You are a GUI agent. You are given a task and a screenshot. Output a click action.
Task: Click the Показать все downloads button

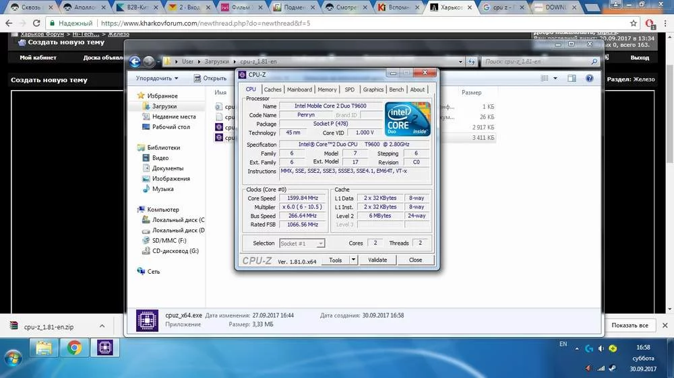630,326
